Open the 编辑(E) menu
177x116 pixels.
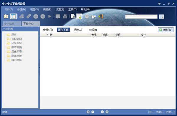[x=47, y=10]
